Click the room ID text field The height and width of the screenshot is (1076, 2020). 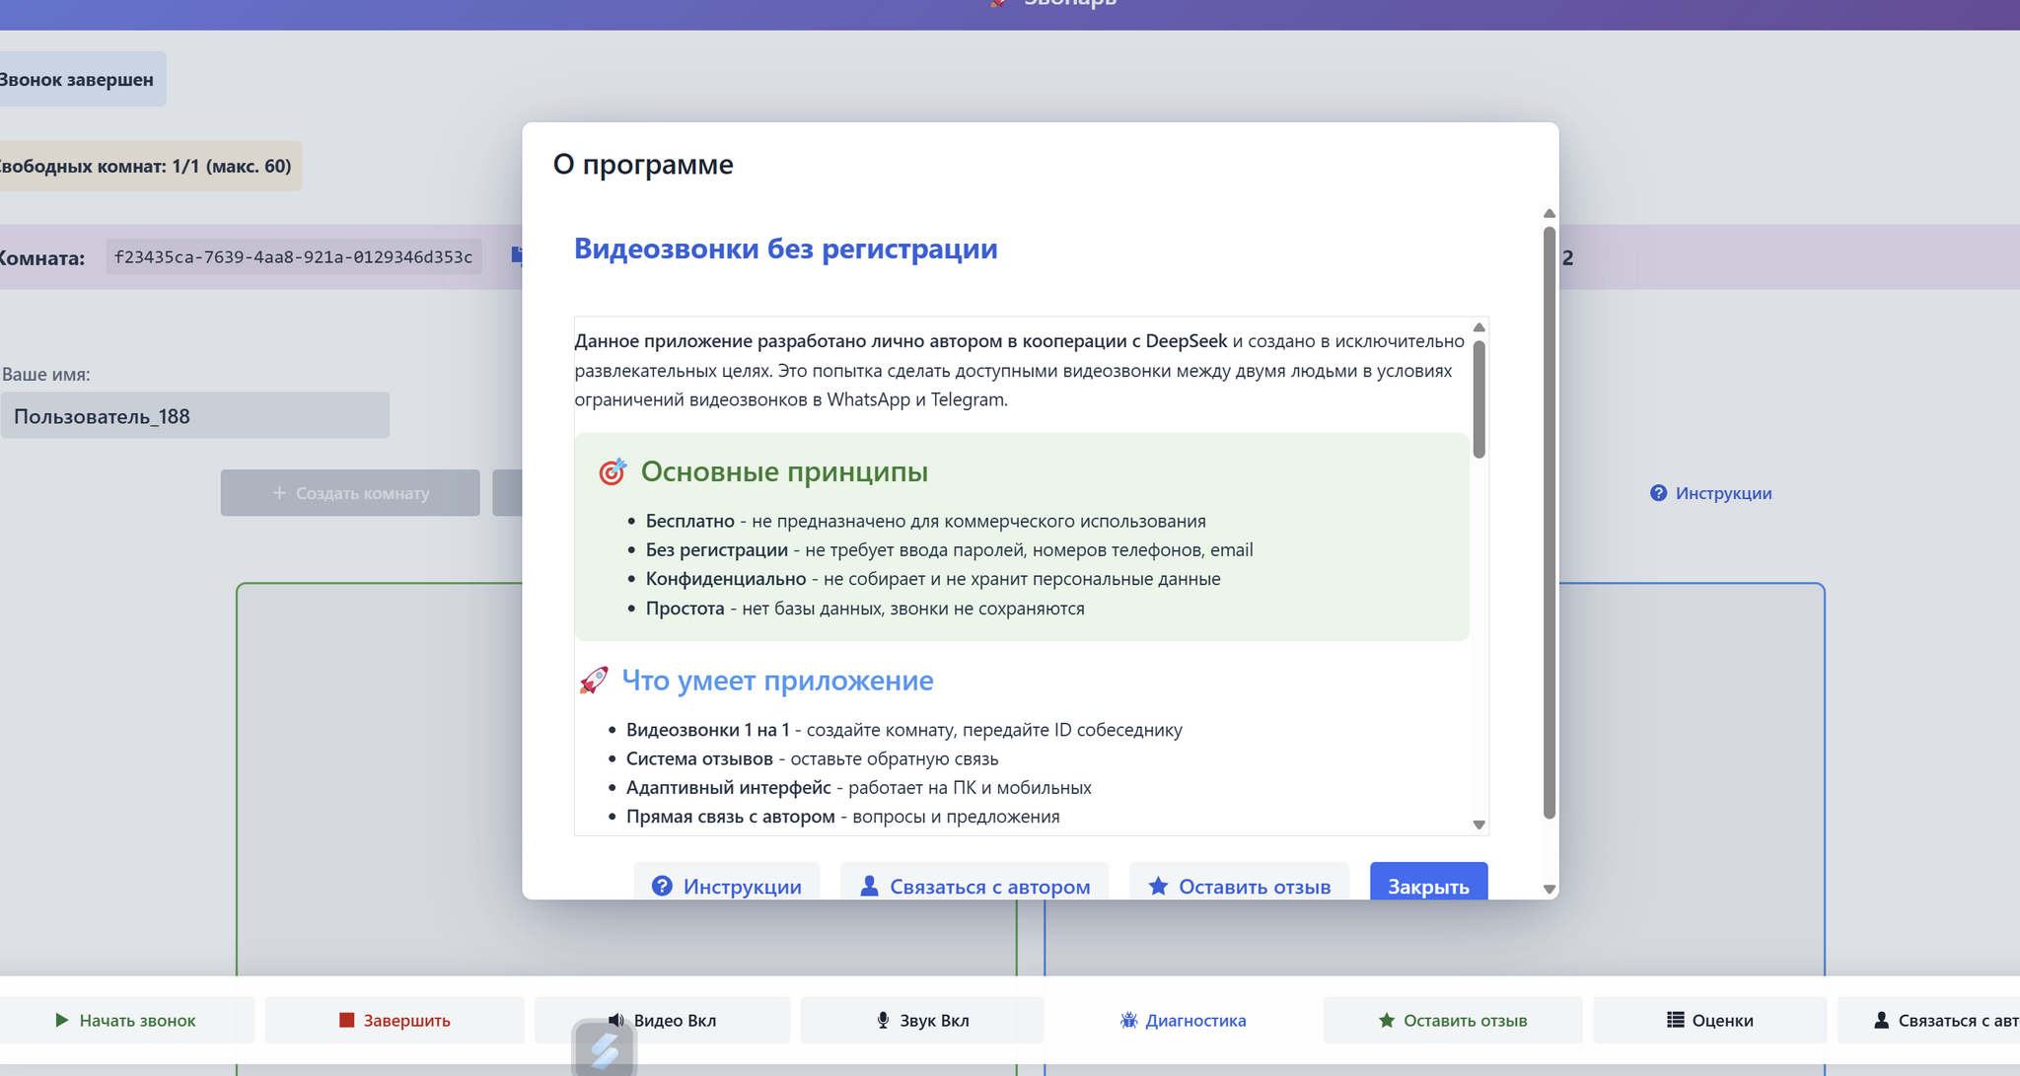click(293, 257)
